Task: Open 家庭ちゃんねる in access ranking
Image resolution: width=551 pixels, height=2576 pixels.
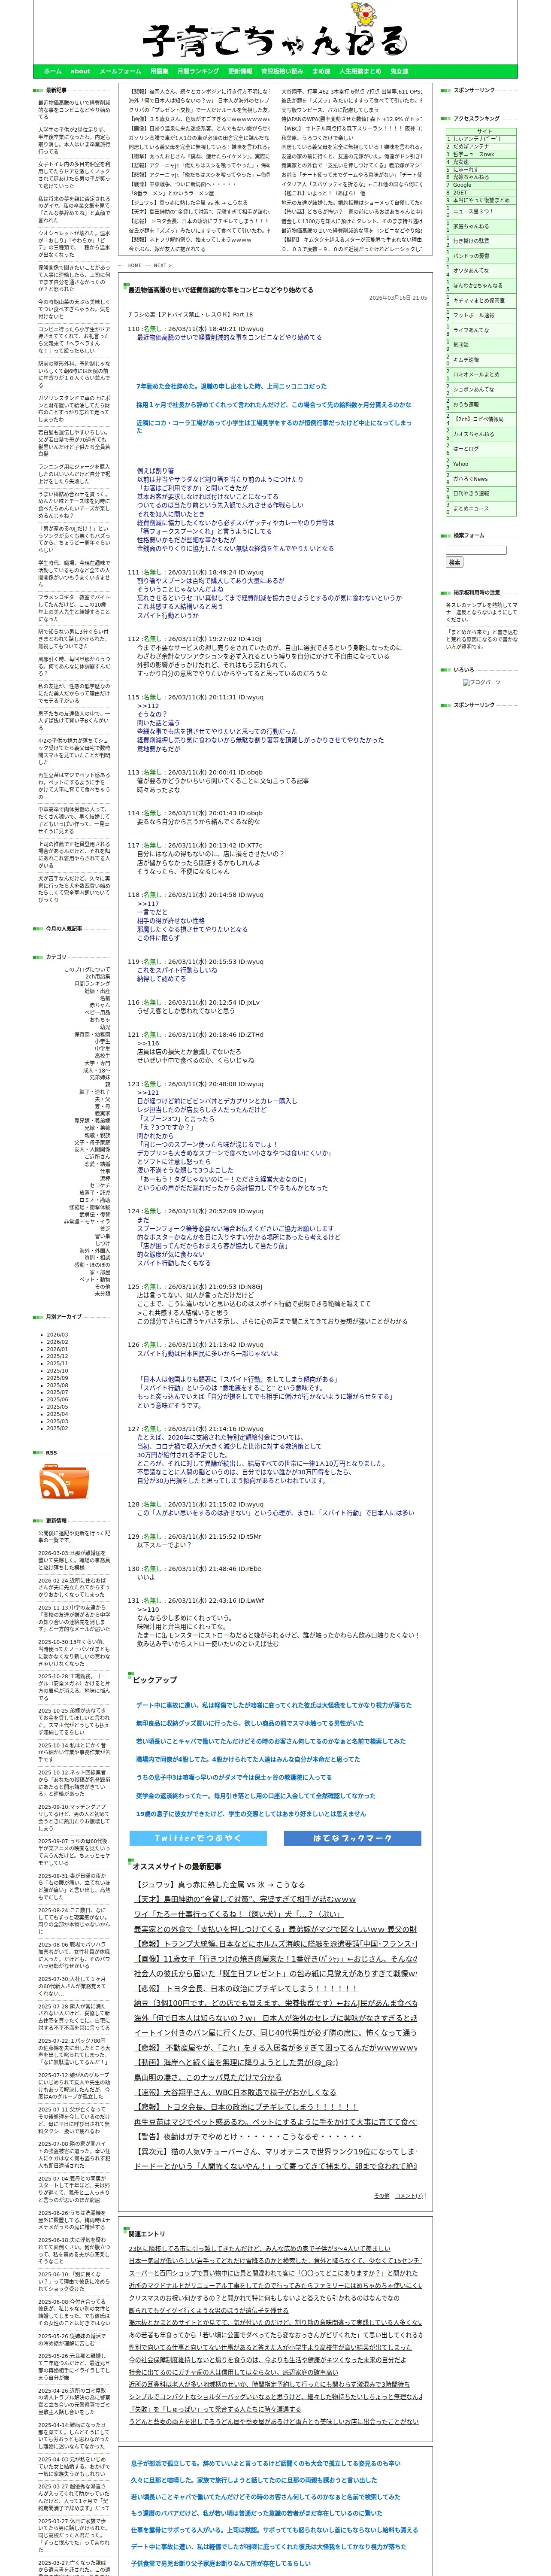Action: point(471,226)
